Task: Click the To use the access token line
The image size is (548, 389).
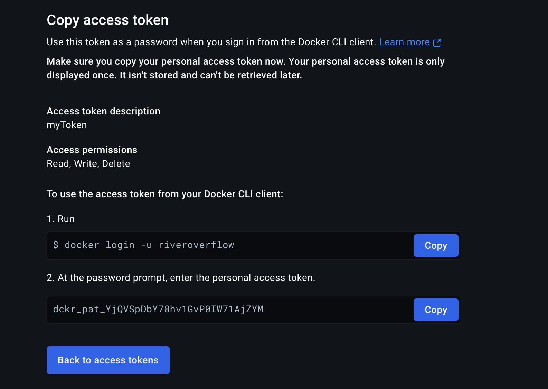Action: click(x=165, y=194)
